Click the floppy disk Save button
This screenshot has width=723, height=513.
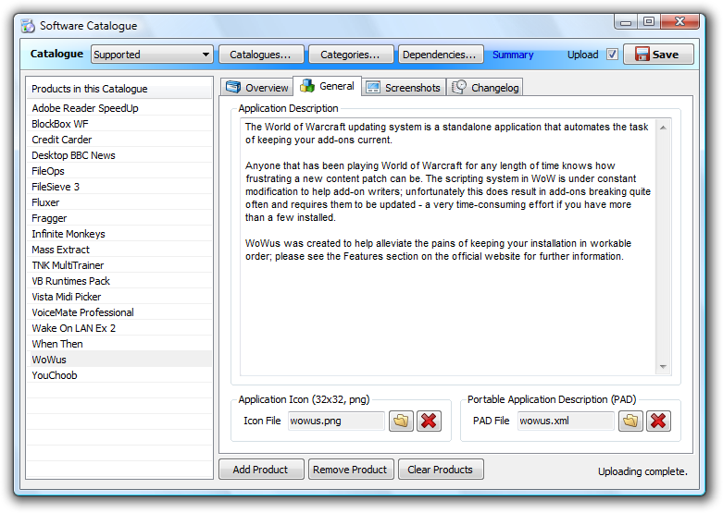tap(658, 55)
